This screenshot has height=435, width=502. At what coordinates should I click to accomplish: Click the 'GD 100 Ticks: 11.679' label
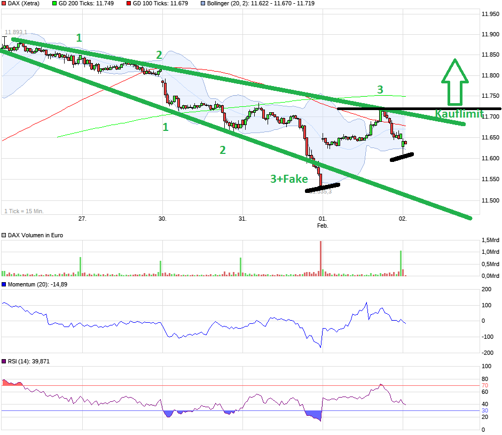point(160,4)
